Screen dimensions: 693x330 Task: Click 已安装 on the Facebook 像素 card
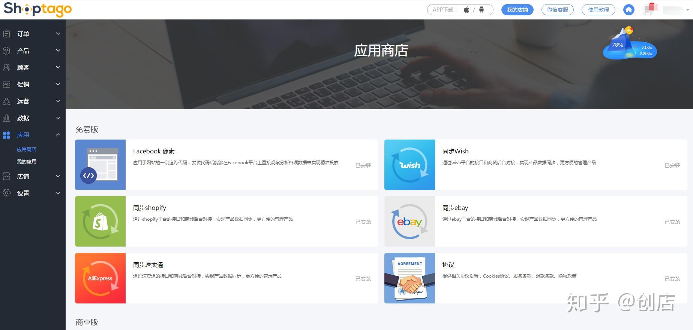(x=363, y=165)
